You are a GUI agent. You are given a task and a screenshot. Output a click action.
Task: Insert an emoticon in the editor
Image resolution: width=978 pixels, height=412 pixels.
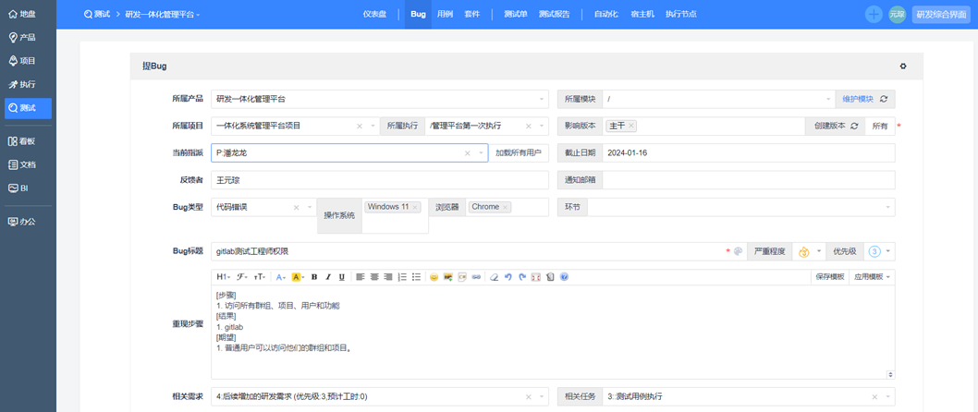point(434,277)
